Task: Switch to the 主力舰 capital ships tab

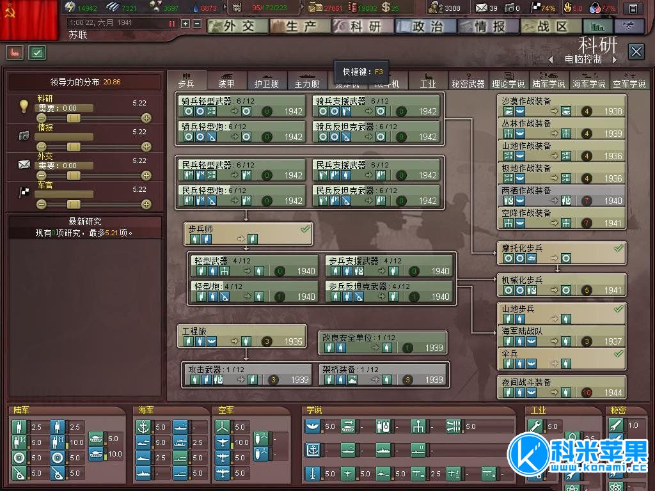Action: point(306,81)
